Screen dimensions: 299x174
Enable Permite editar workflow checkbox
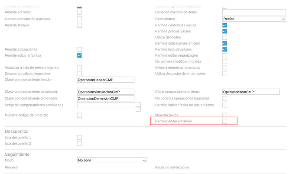point(224,122)
